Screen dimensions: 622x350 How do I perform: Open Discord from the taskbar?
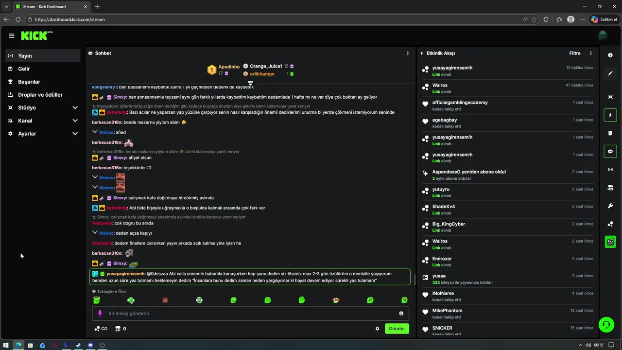pos(90,345)
